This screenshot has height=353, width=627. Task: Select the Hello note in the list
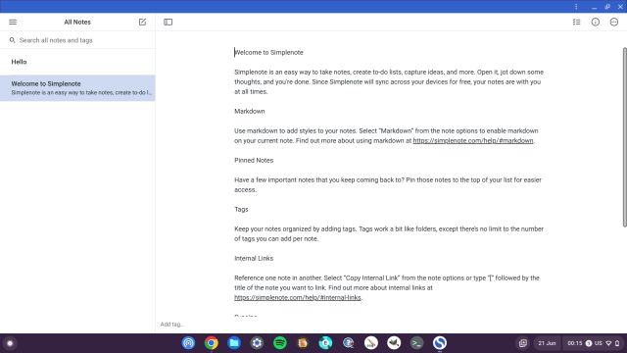(x=77, y=62)
